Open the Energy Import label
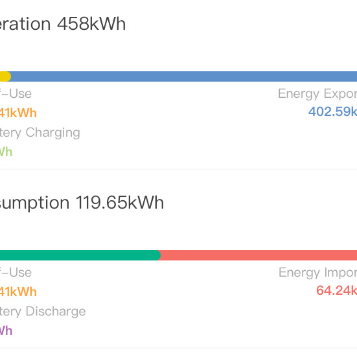The width and height of the screenshot is (357, 357). 318,272
